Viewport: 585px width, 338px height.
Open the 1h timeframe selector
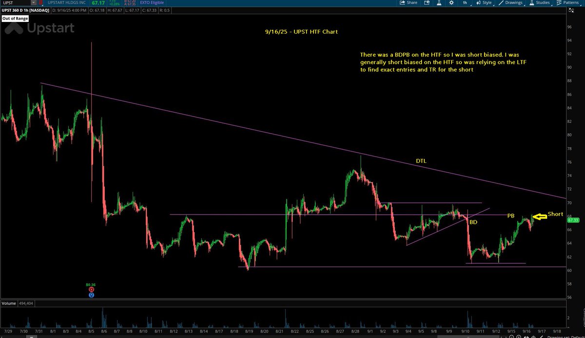[465, 2]
